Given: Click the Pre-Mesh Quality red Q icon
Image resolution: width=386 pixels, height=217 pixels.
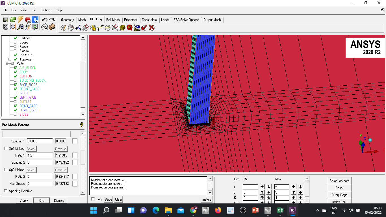Looking at the screenshot, I should [x=130, y=27].
